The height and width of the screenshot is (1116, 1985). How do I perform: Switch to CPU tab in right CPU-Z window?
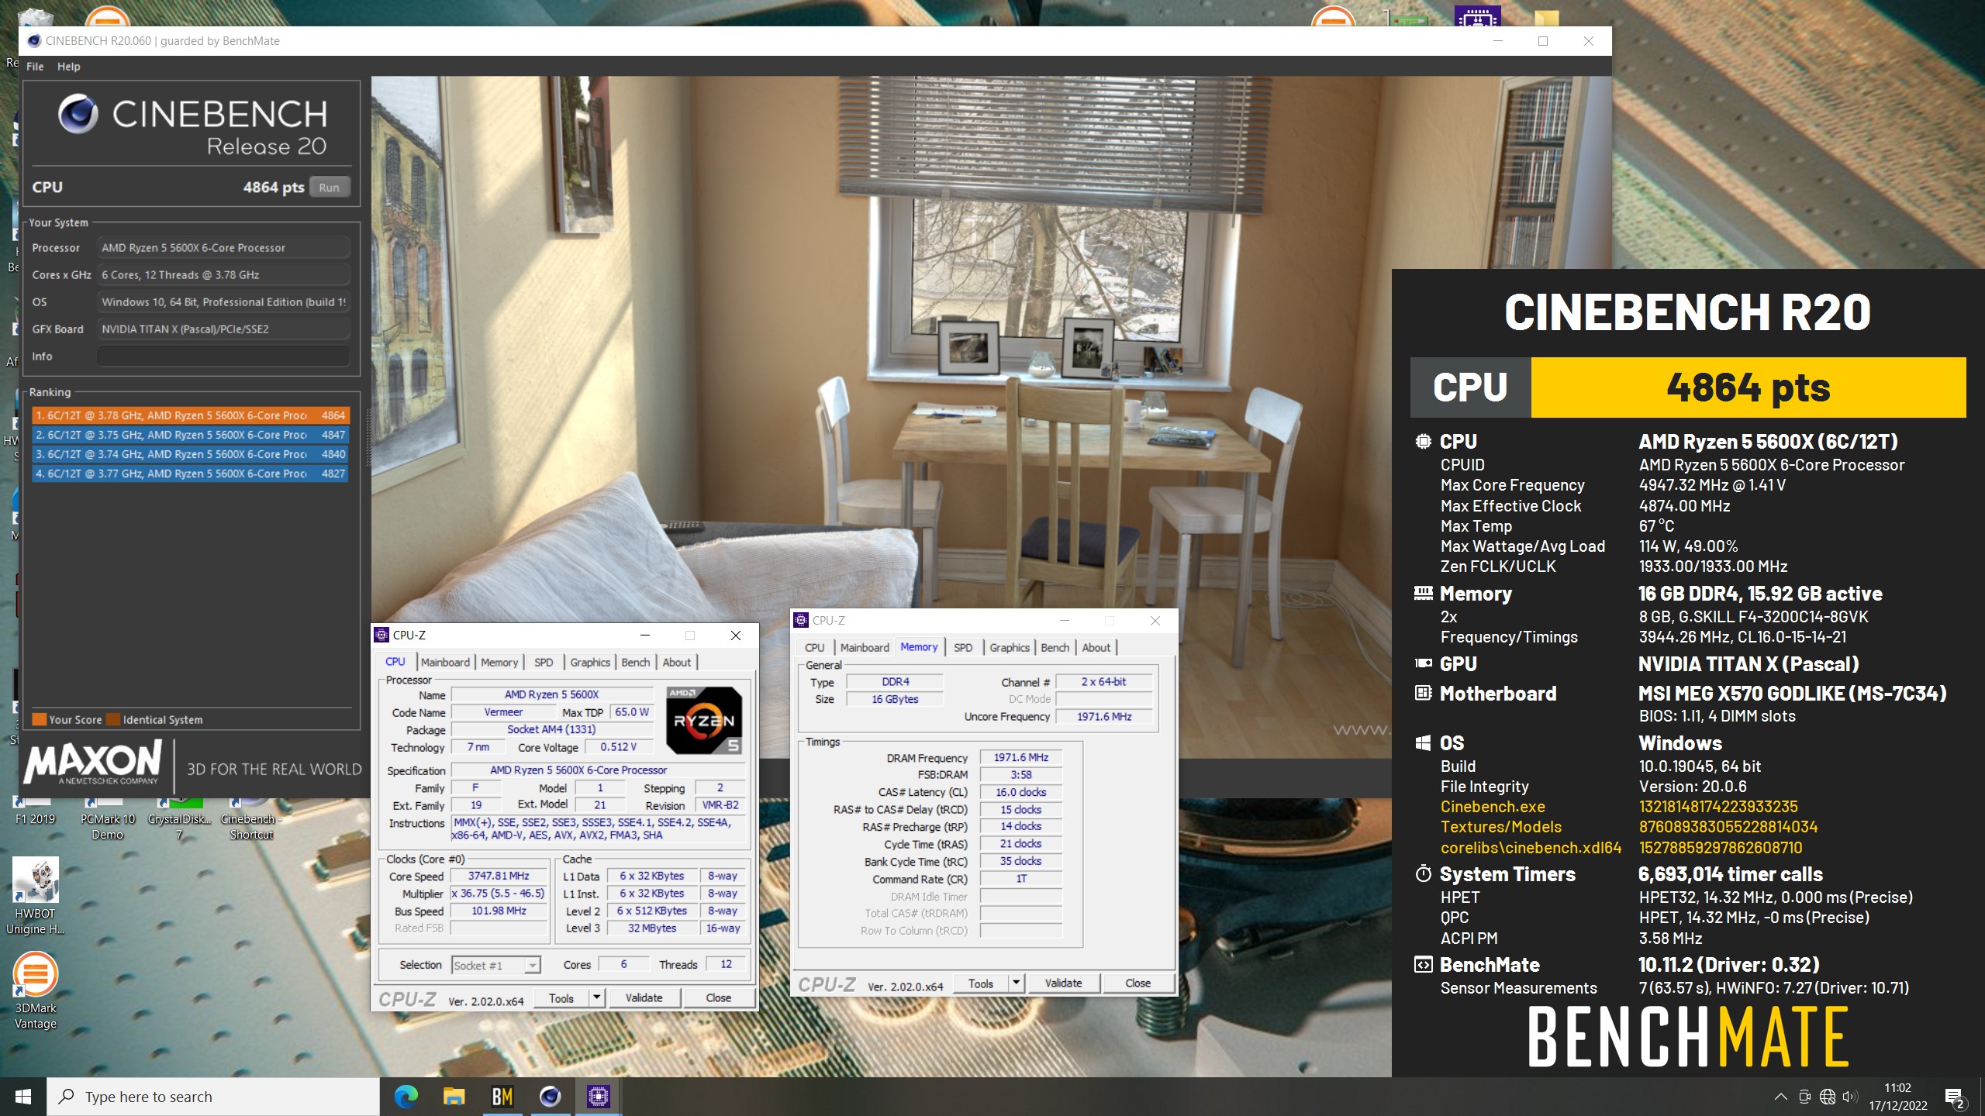click(x=814, y=648)
